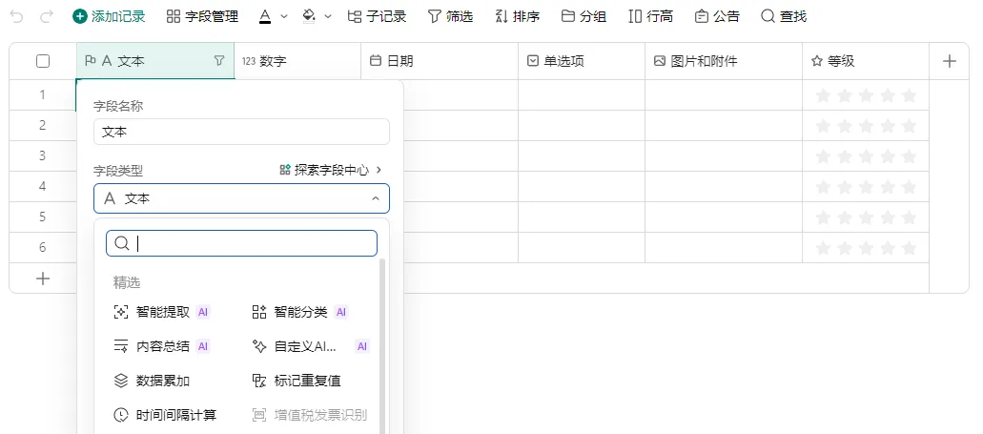Set row 2 rating to one star

(x=823, y=126)
